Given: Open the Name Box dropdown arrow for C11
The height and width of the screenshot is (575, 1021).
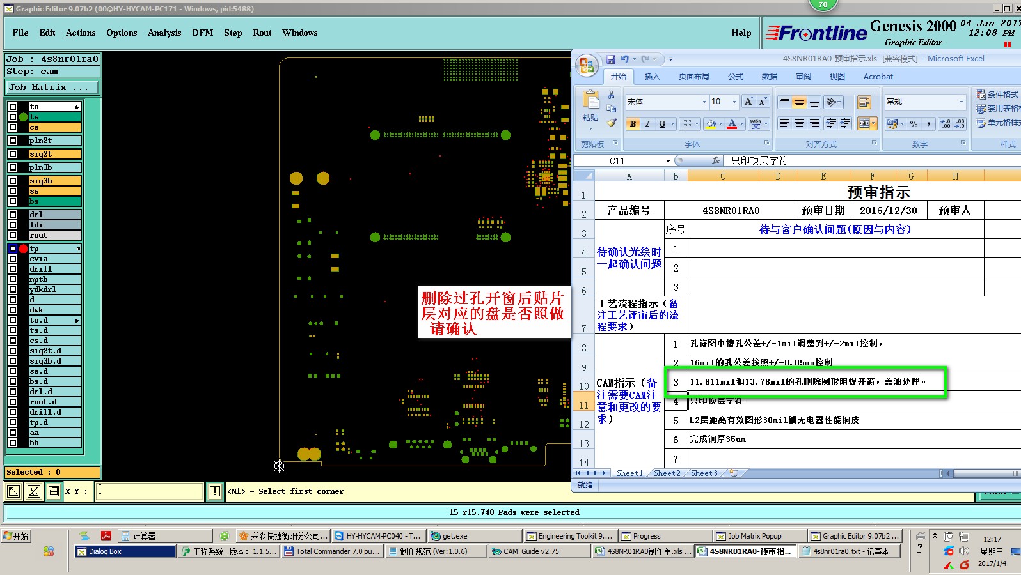Looking at the screenshot, I should coord(668,161).
